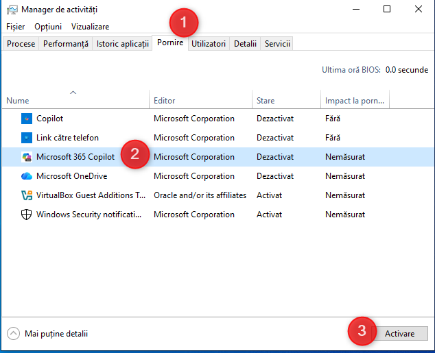Click the Link către telefon icon
The width and height of the screenshot is (435, 353).
27,138
